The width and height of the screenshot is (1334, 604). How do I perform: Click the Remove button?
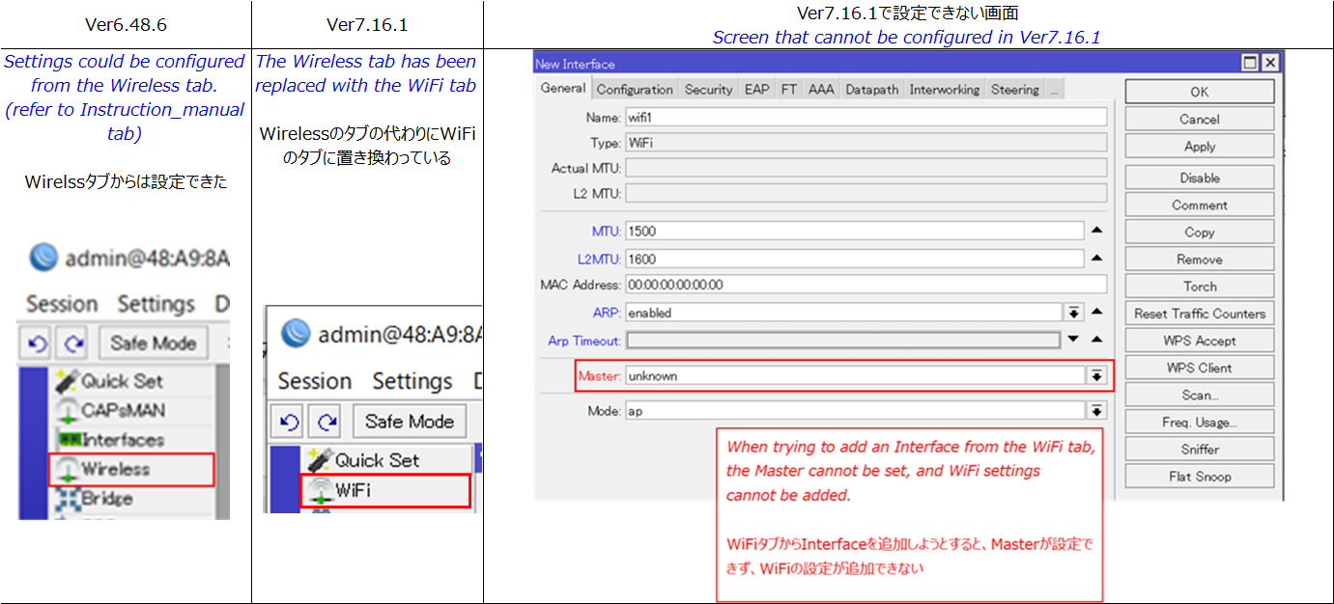coord(1200,260)
